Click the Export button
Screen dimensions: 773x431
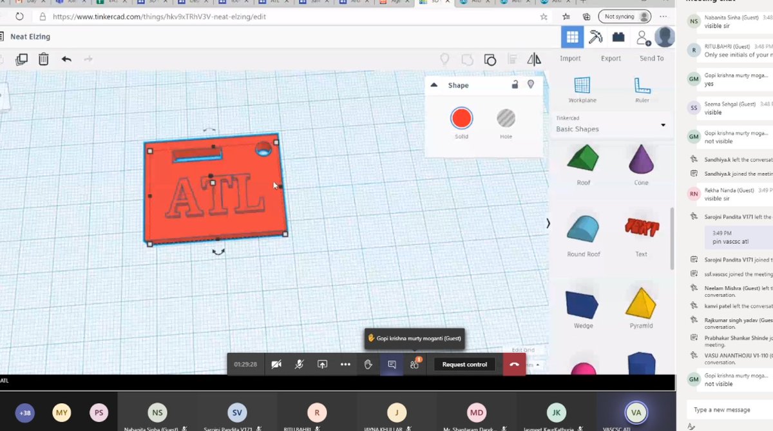[x=611, y=59]
